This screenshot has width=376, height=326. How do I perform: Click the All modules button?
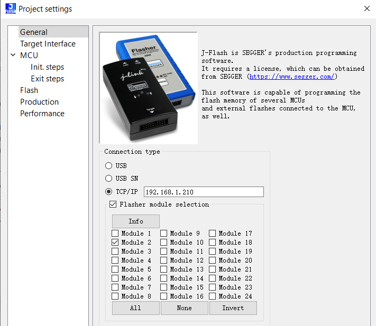[136, 308]
